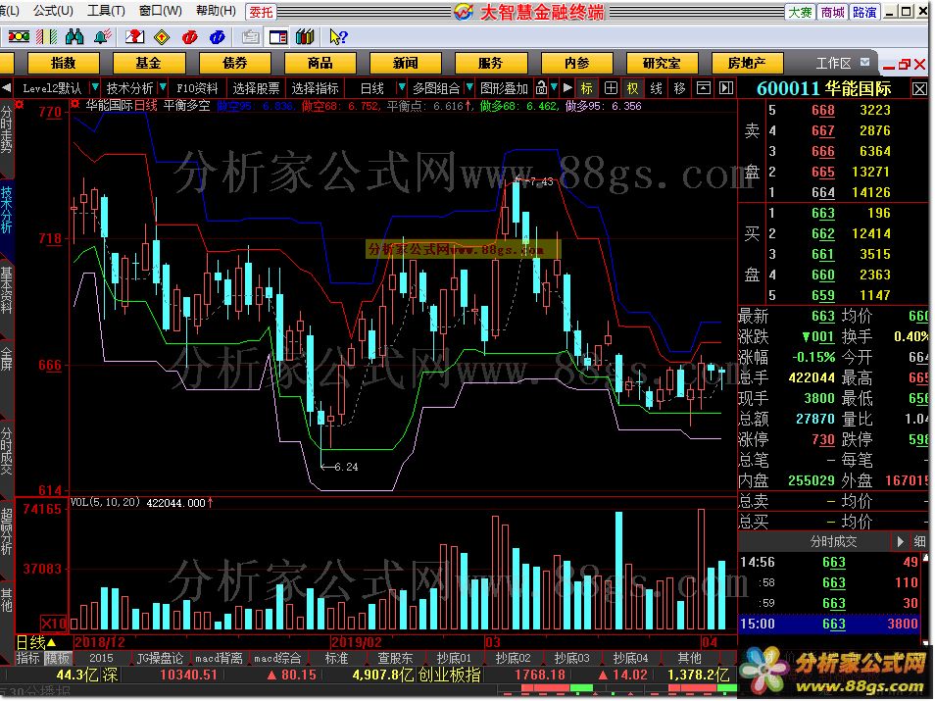Select the 抄底01 indicator tab
Screen dimensions: 935x701
pos(454,658)
